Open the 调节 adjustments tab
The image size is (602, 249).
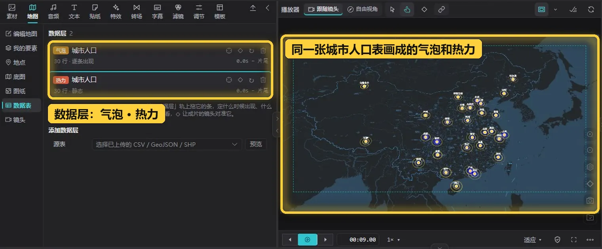point(199,11)
